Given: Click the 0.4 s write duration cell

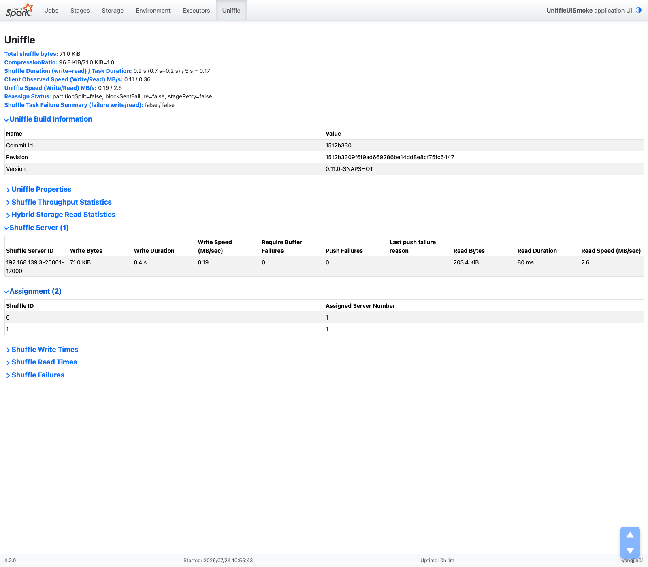Looking at the screenshot, I should (164, 266).
